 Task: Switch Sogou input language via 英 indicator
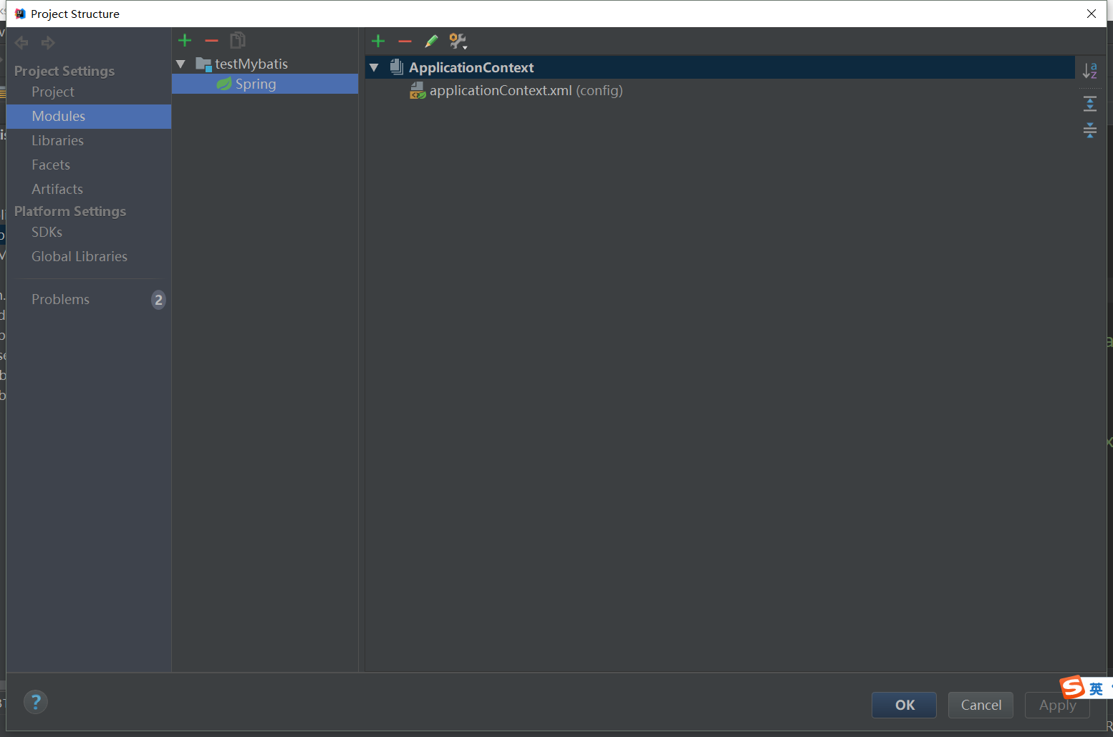click(x=1097, y=689)
